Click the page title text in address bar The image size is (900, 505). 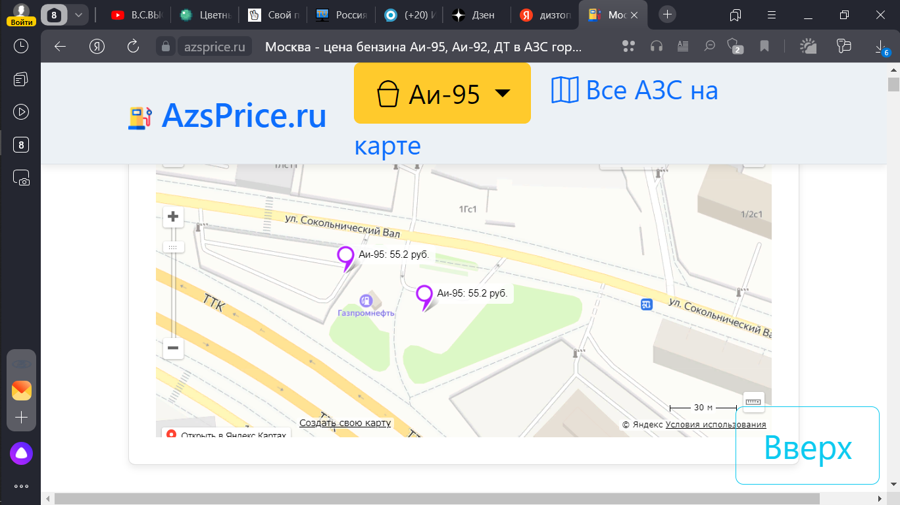point(423,47)
